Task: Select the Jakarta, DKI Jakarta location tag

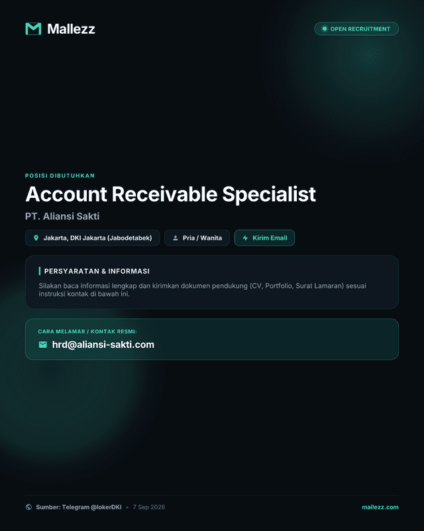Action: [92, 238]
